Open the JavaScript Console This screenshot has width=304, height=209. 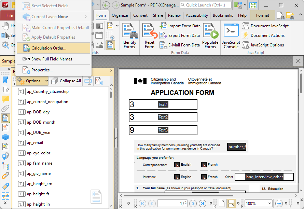point(231,36)
